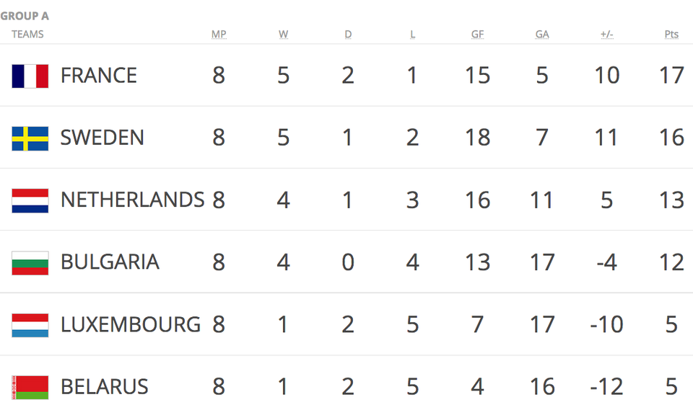Select the BULGARIA team name
693x410 pixels.
[110, 262]
